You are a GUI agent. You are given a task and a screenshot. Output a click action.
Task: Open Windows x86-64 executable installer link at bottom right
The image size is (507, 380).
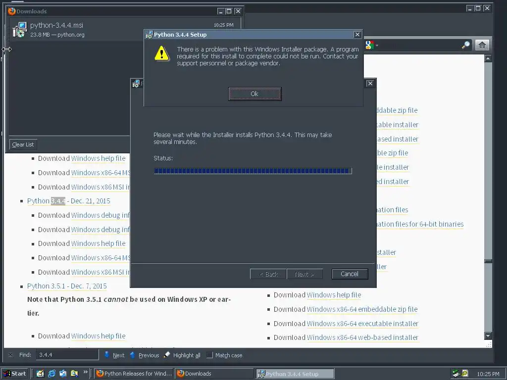362,324
